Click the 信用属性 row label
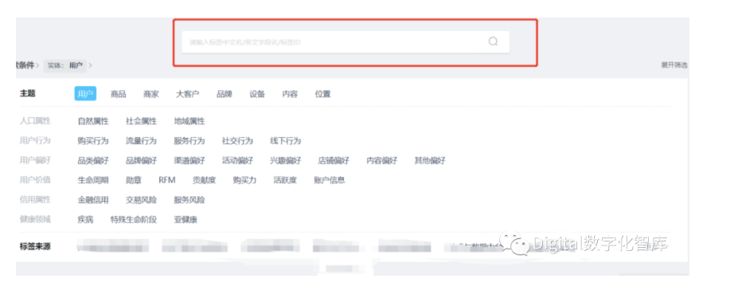738x302 pixels. pyautogui.click(x=35, y=199)
